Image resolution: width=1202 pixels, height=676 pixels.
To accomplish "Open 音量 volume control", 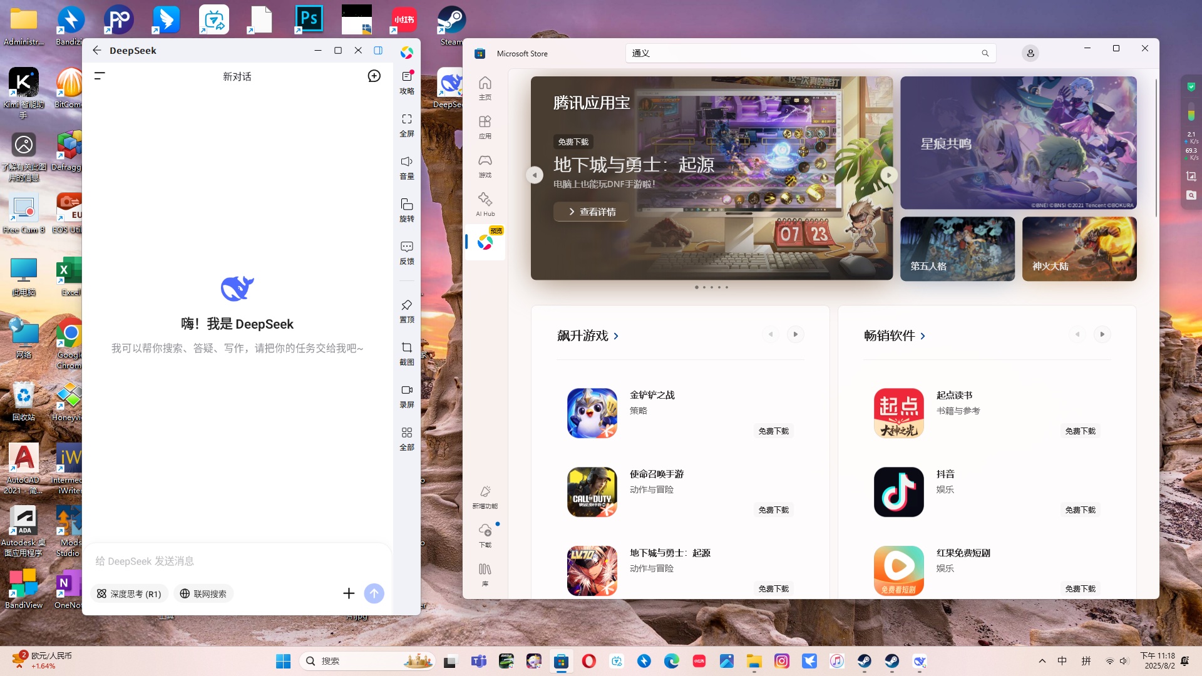I will pos(407,168).
